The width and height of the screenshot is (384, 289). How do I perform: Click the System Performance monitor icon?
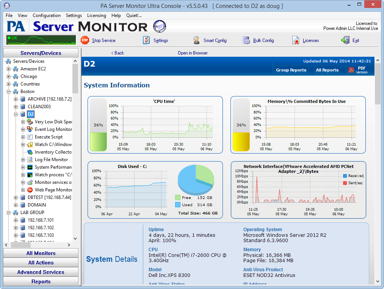click(30, 167)
